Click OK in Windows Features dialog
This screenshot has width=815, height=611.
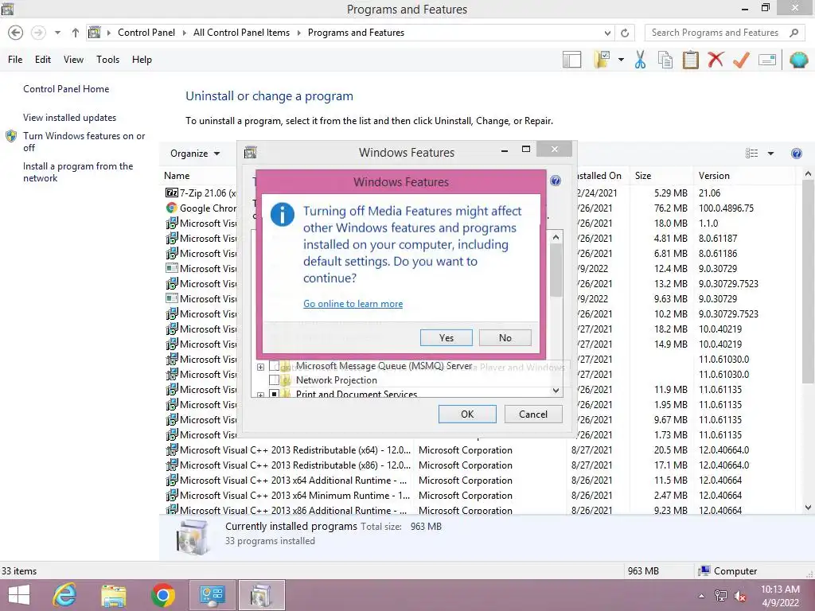(x=467, y=414)
